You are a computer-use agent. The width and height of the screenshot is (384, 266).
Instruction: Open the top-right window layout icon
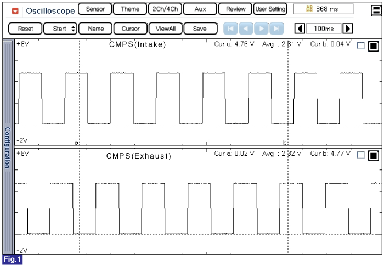point(376,10)
